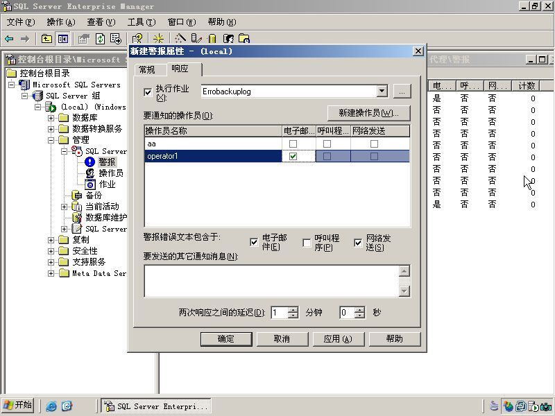This screenshot has width=555, height=416.
Task: Click the yellow star New toolbar icon
Action: [158, 39]
